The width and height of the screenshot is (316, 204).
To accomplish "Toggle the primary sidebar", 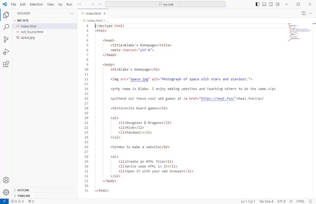I will 258,4.
